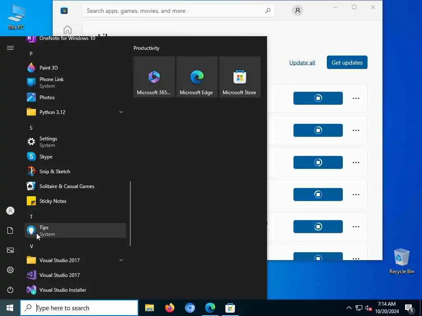Click the Windows Start button
Viewport: 422px width, 316px height.
click(10, 308)
